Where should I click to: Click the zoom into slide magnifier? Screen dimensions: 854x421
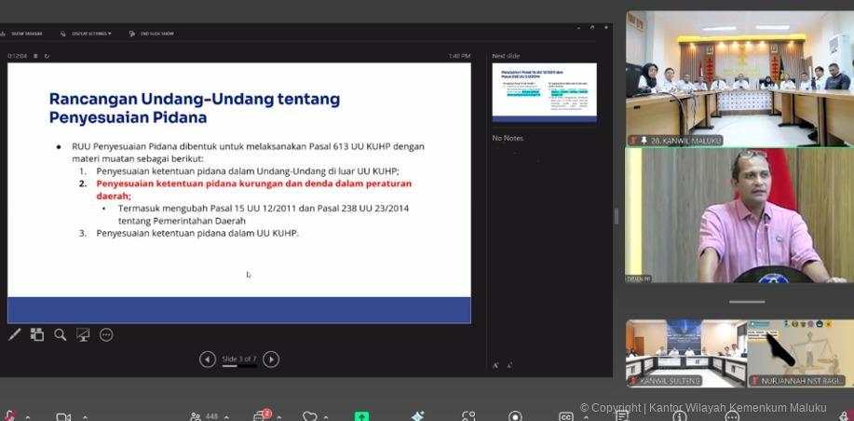[x=60, y=334]
